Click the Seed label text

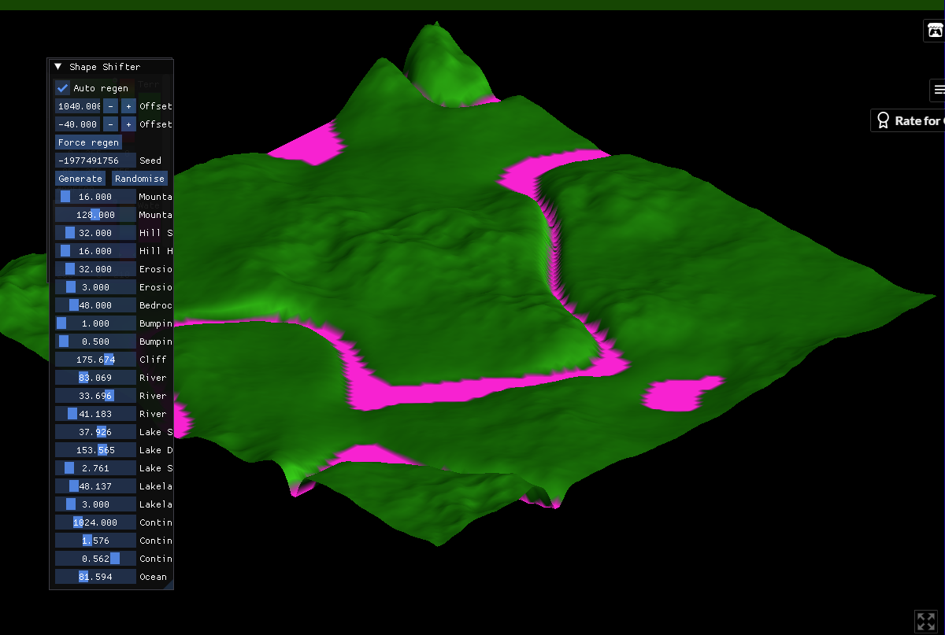click(150, 161)
